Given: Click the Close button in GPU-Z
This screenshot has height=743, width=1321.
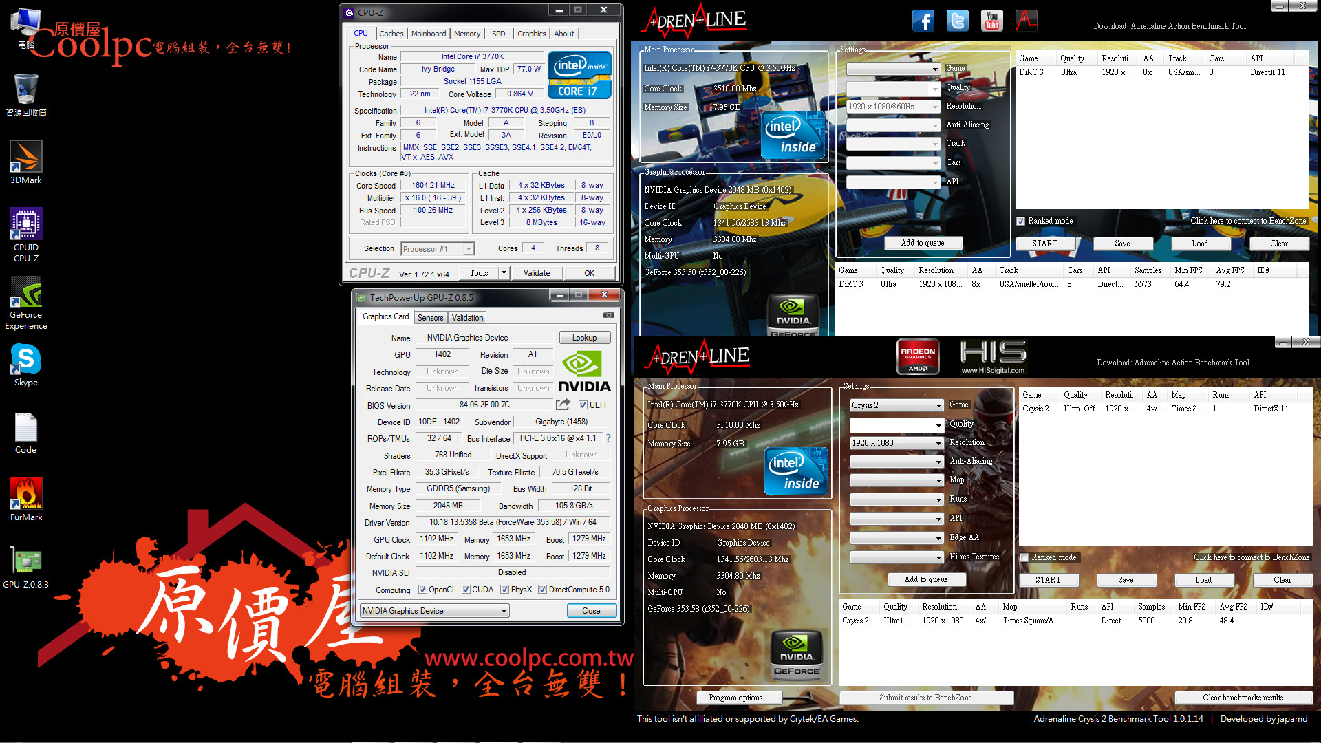Looking at the screenshot, I should tap(591, 611).
